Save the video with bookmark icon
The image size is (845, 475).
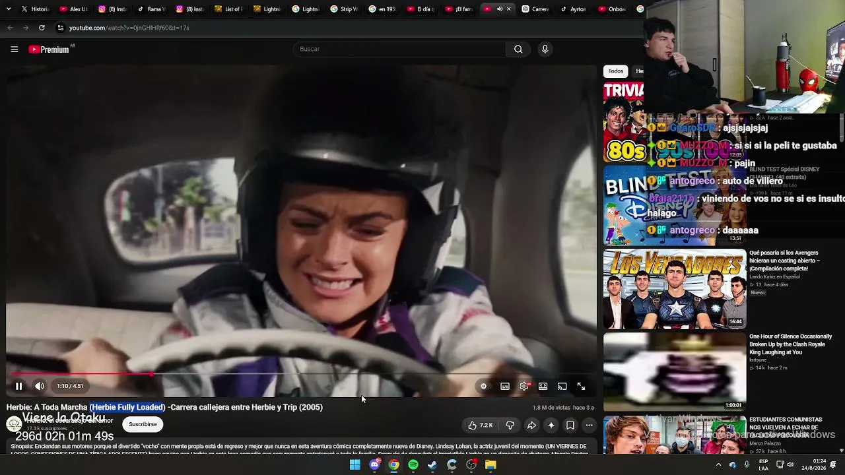[570, 426]
